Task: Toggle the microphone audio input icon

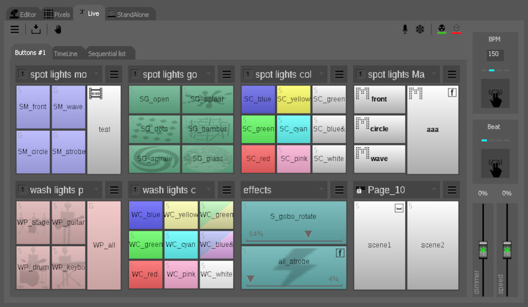Action: (405, 29)
